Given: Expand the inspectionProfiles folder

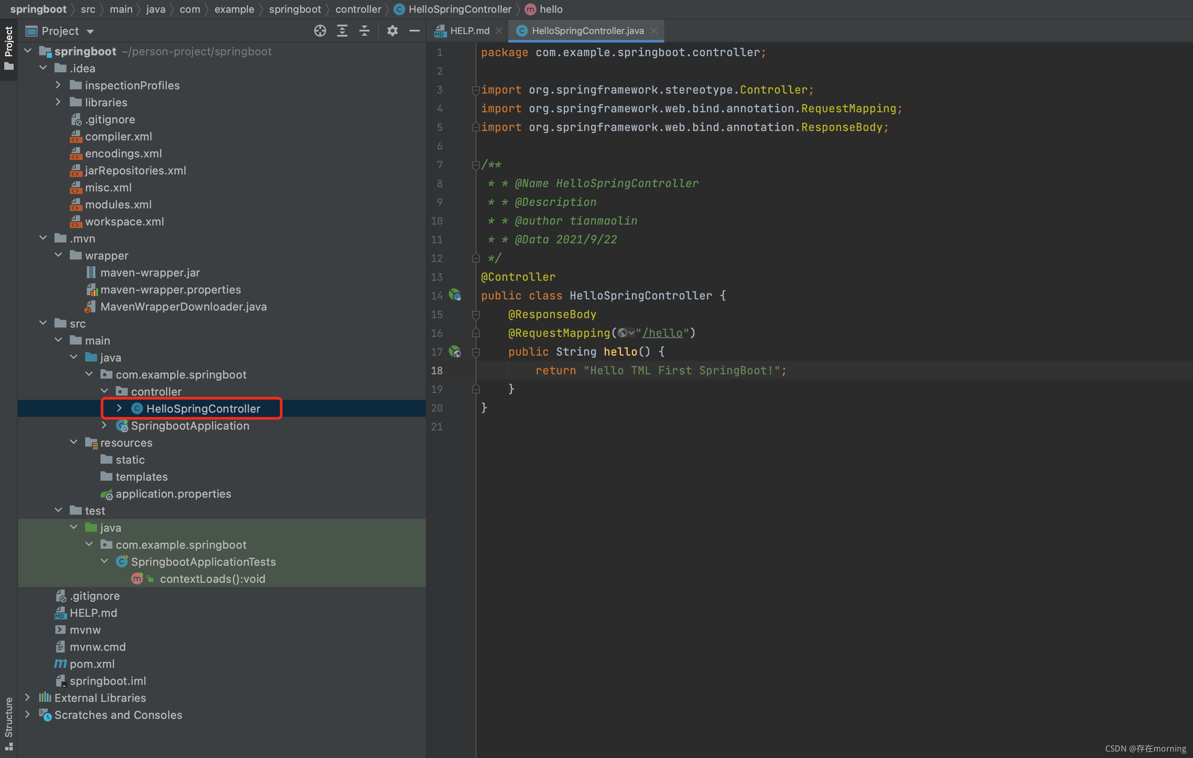Looking at the screenshot, I should (x=58, y=85).
